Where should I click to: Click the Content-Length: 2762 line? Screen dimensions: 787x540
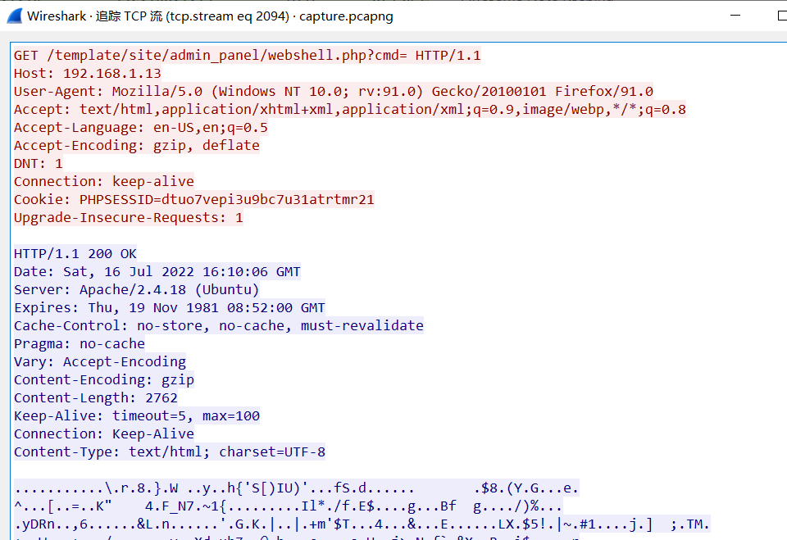click(x=96, y=398)
